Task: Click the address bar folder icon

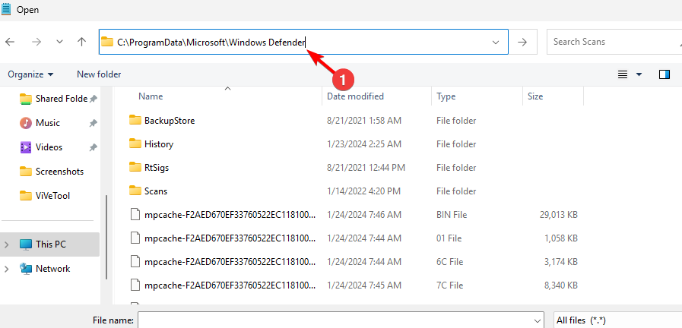Action: pyautogui.click(x=107, y=42)
